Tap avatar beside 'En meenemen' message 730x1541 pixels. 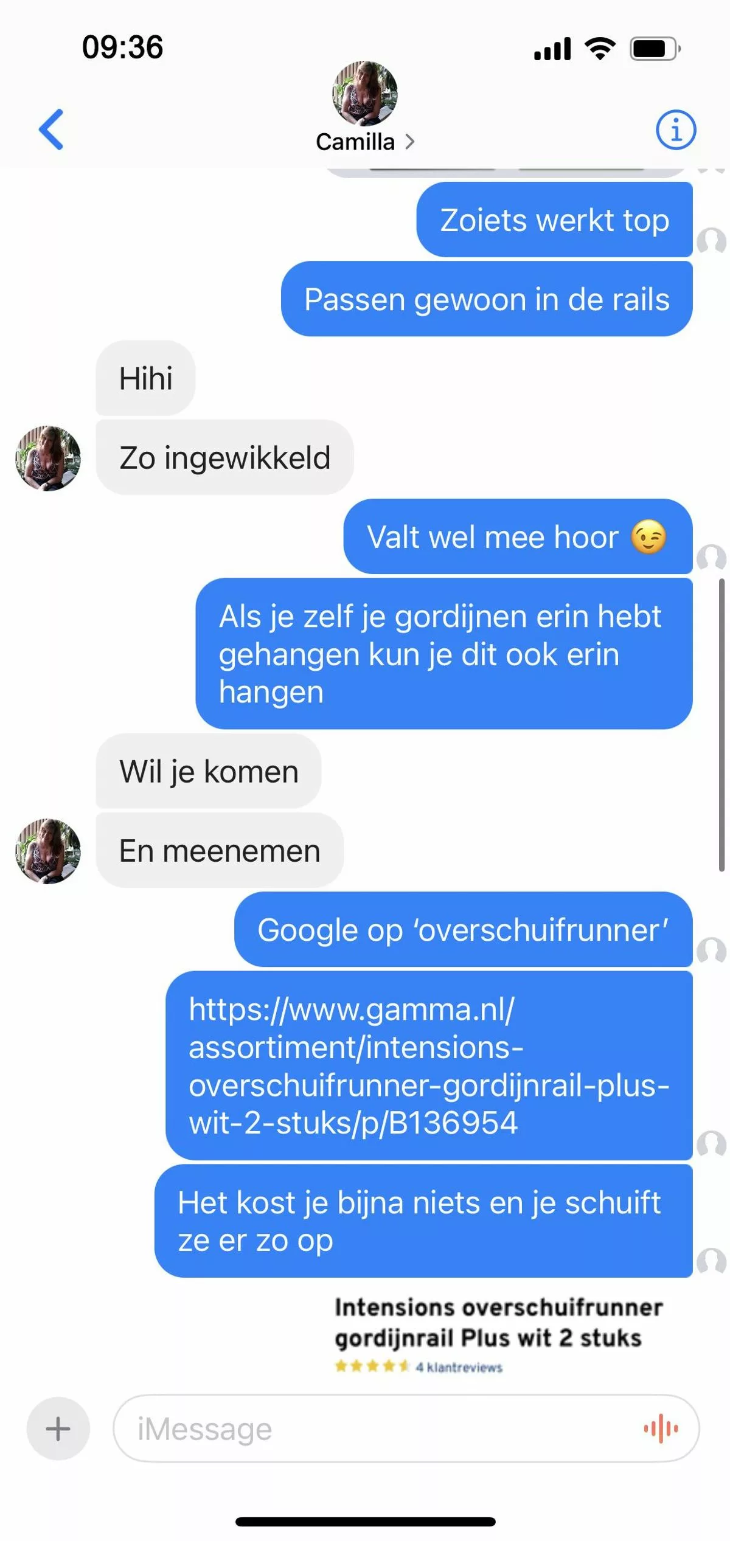(48, 851)
